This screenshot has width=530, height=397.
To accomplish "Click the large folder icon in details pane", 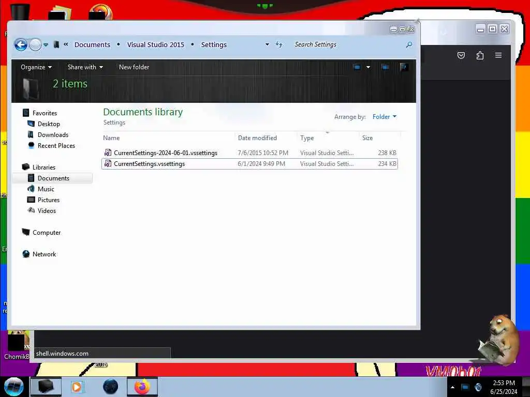I will coord(31,88).
